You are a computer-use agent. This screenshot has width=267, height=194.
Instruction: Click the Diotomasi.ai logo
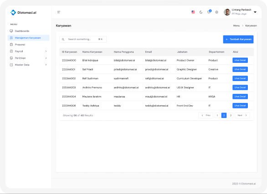[x=23, y=12]
